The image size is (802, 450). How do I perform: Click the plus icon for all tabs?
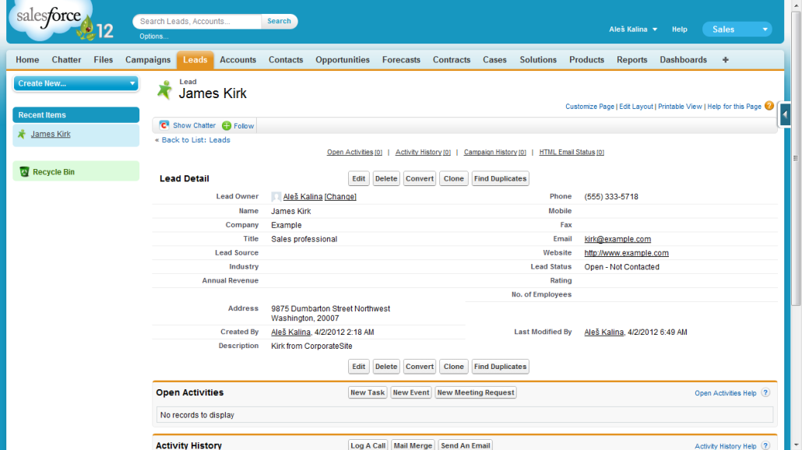(726, 60)
